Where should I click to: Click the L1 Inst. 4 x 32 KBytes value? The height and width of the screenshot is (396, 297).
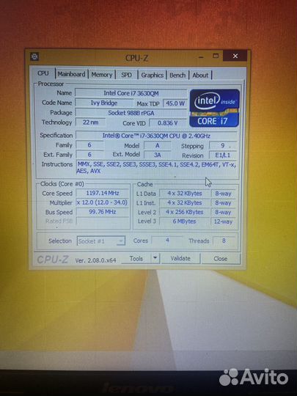click(x=184, y=203)
